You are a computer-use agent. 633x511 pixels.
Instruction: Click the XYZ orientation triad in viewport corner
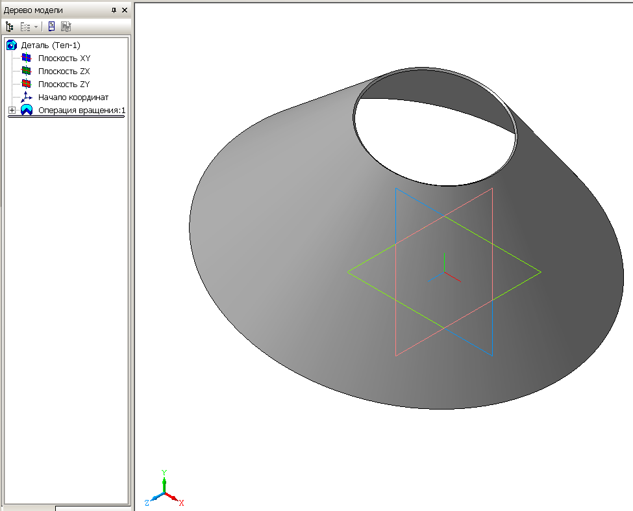point(164,489)
